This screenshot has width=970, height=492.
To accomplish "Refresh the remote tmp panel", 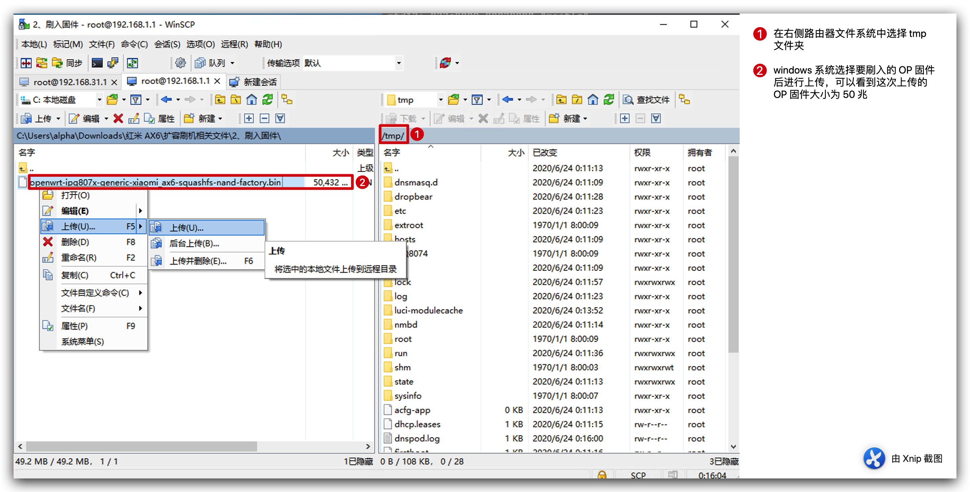I will [x=609, y=100].
